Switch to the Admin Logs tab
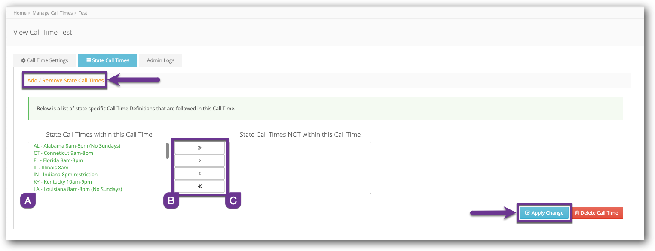The height and width of the screenshot is (251, 655). pos(160,60)
